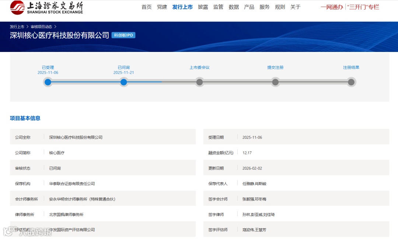Click the 提交注册 stage label
The width and height of the screenshot is (398, 239).
(x=275, y=67)
